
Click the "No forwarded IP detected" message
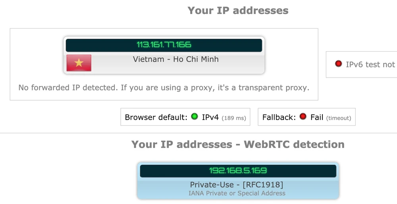(67, 88)
